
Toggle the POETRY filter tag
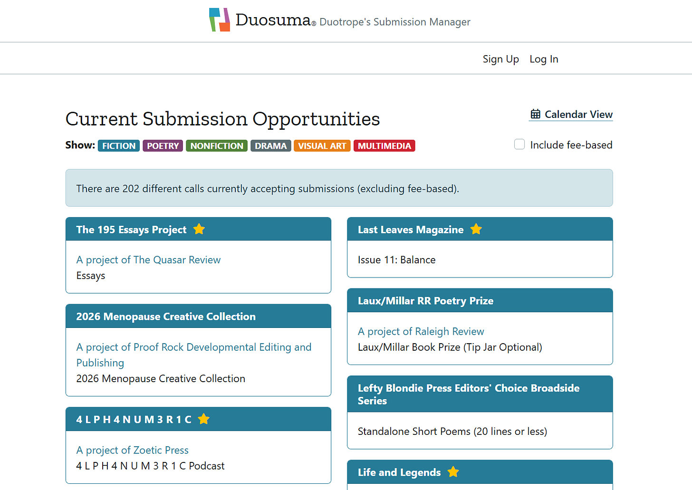pyautogui.click(x=163, y=145)
